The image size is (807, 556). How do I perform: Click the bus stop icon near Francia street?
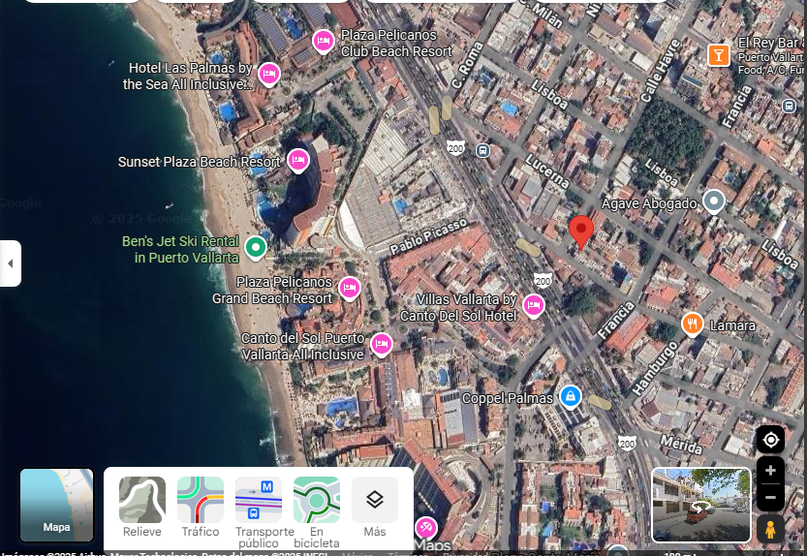pyautogui.click(x=789, y=106)
